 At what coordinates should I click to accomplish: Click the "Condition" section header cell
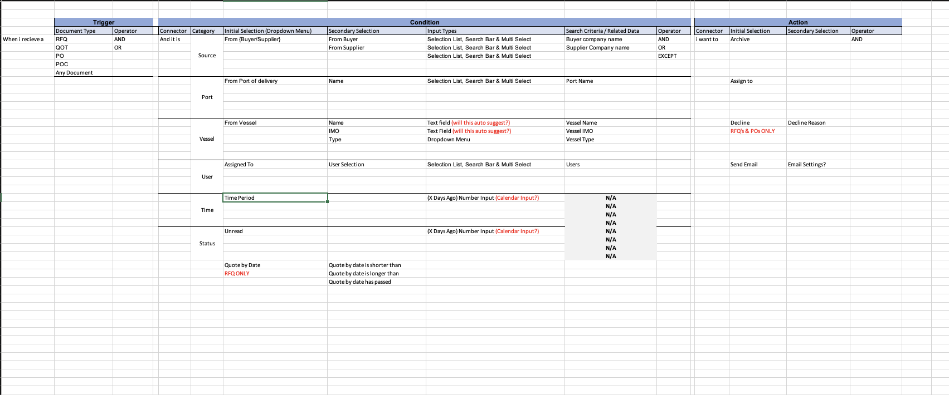click(x=425, y=22)
